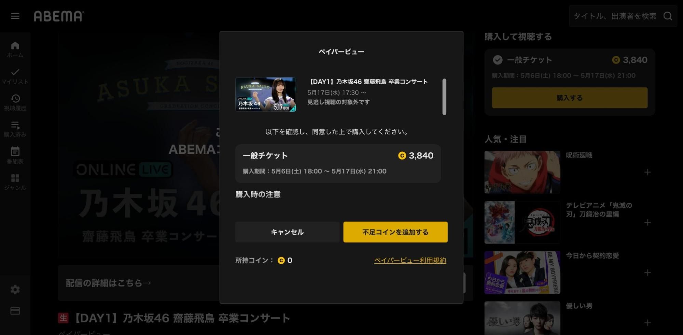The width and height of the screenshot is (683, 335).
Task: Open the hamburger menu icon
Action: (x=15, y=16)
